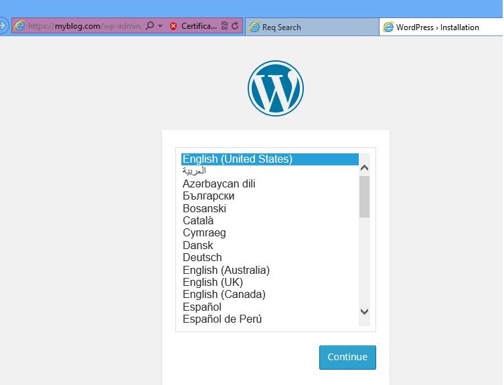Click the compatibility view broken page icon
The height and width of the screenshot is (385, 504).
pos(225,25)
